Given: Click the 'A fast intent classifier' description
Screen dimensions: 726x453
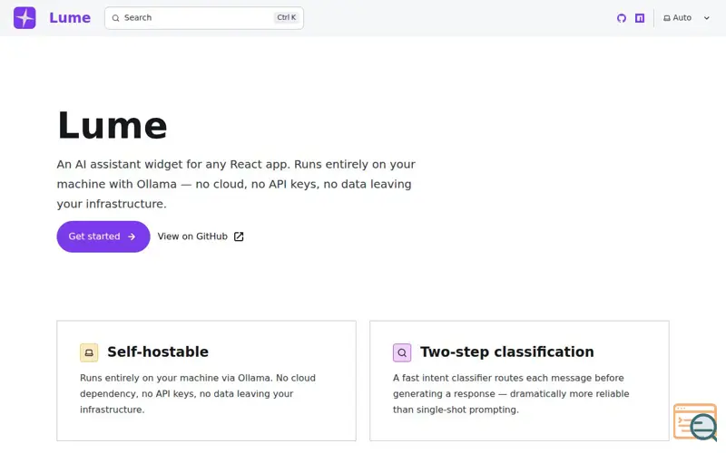Looking at the screenshot, I should 511,394.
